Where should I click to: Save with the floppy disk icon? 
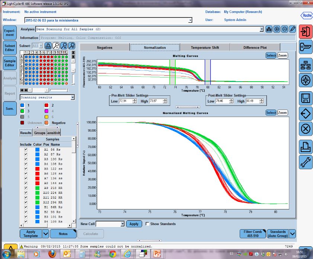point(306,98)
